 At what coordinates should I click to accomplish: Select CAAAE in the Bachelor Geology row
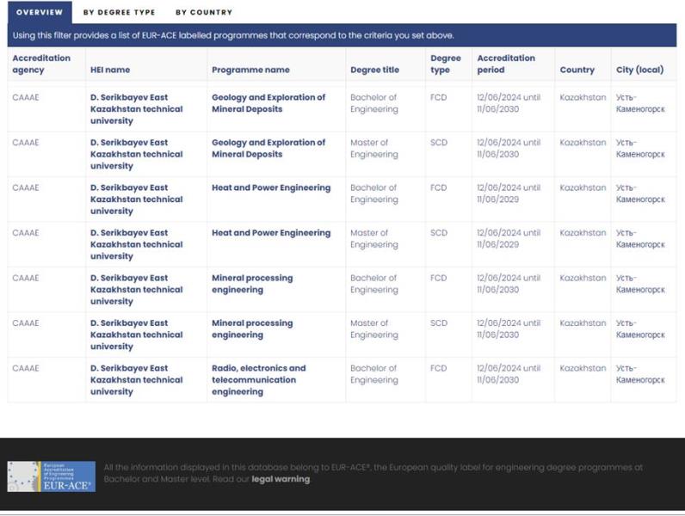pyautogui.click(x=25, y=97)
